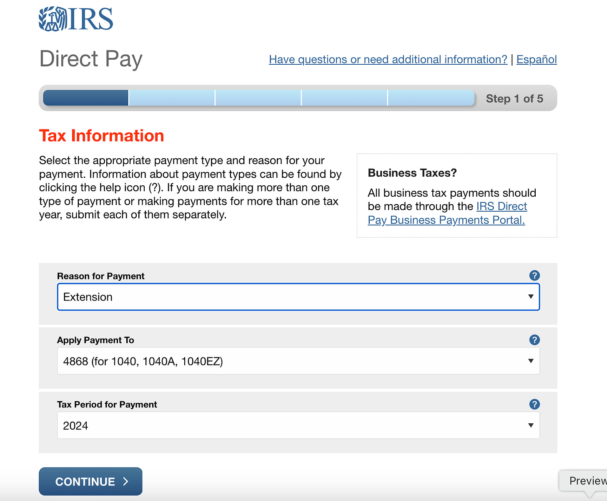This screenshot has height=501, width=607.
Task: Click the 'Direct Pay' page title
Action: pos(91,59)
